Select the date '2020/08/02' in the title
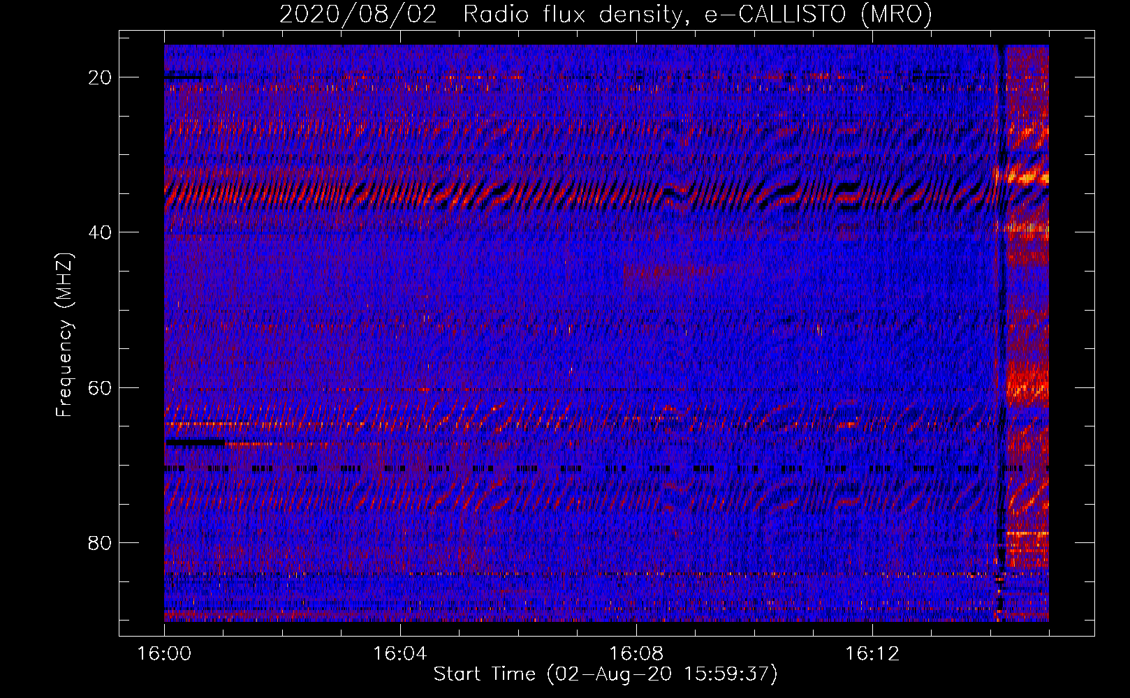The height and width of the screenshot is (698, 1130). tap(358, 15)
